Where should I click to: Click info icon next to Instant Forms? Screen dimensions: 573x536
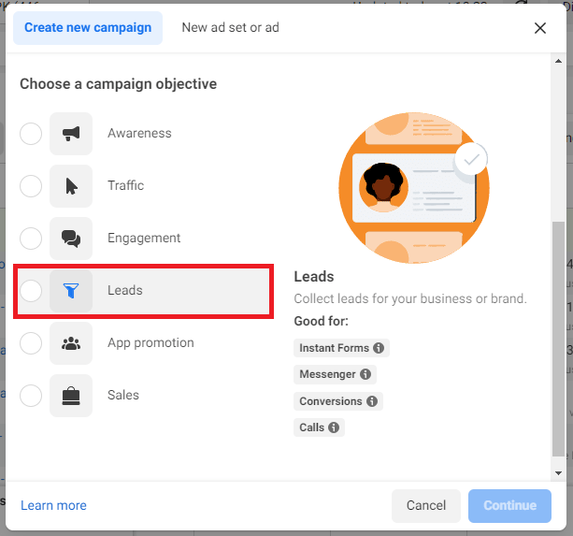[x=379, y=348]
